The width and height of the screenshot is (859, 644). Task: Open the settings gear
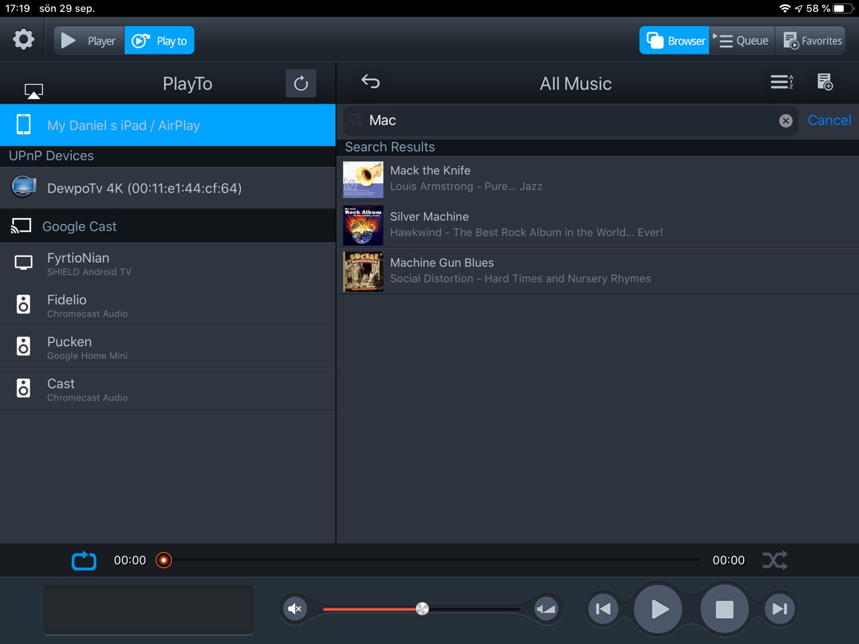[x=23, y=40]
